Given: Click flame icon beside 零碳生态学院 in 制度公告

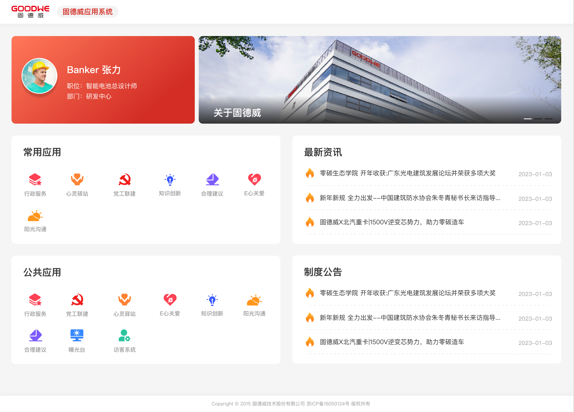Looking at the screenshot, I should pos(310,293).
